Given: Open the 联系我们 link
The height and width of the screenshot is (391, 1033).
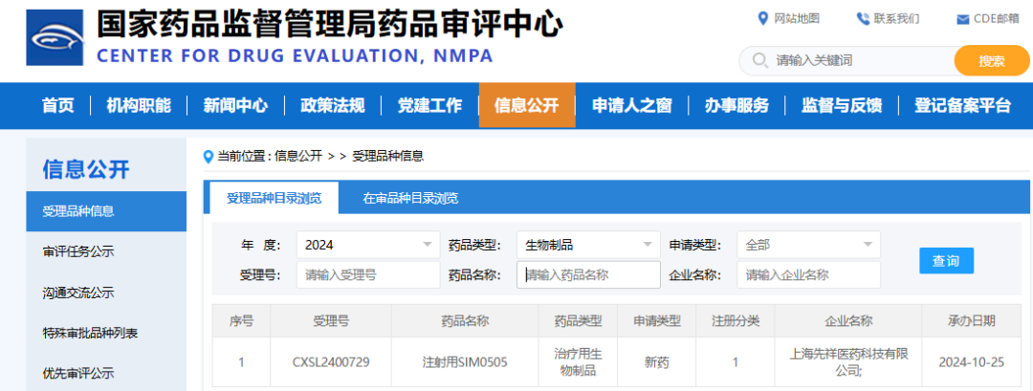Looking at the screenshot, I should coord(896,18).
